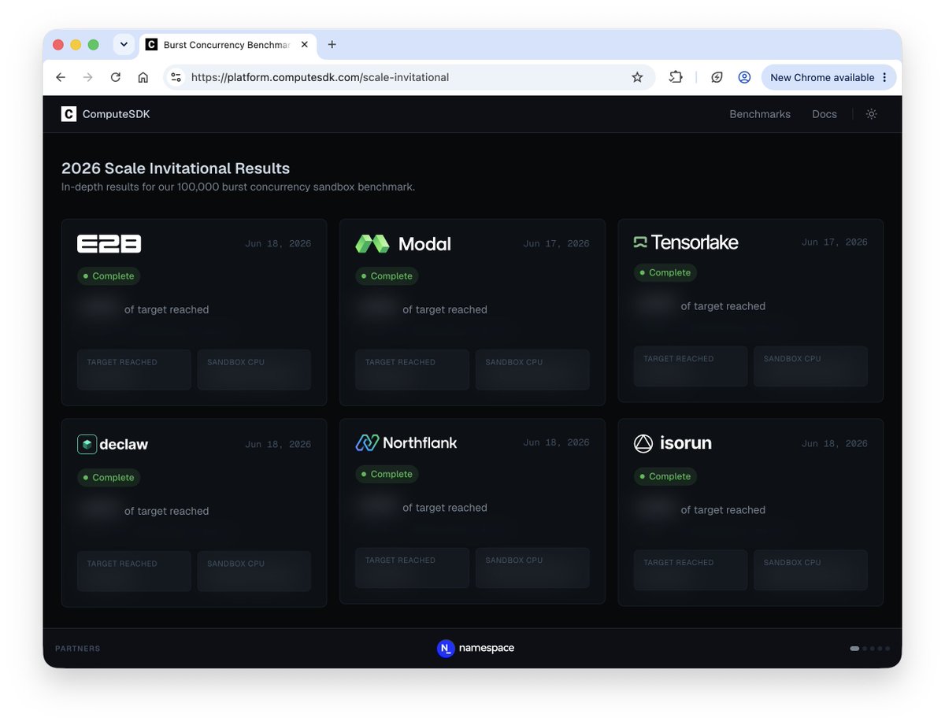Click the Tensorlake logo
945x725 pixels.
686,242
